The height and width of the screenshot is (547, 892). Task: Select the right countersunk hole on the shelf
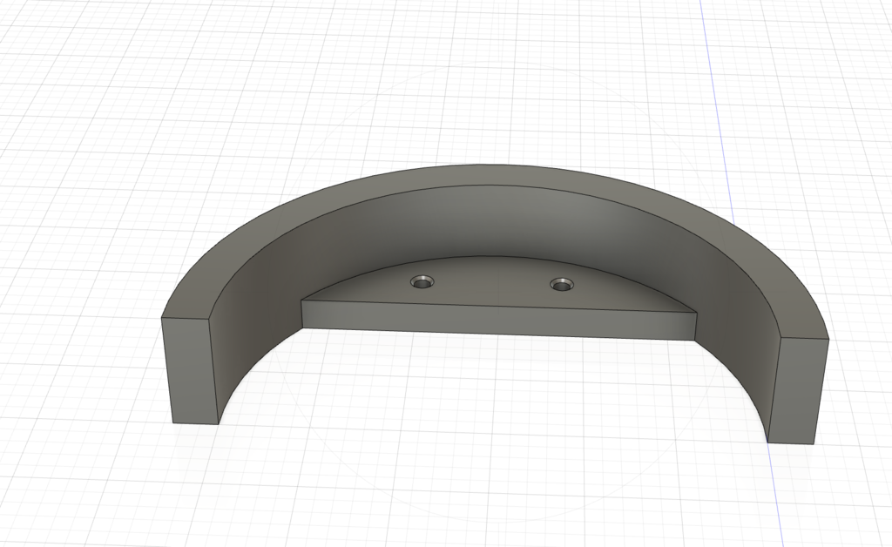[562, 284]
